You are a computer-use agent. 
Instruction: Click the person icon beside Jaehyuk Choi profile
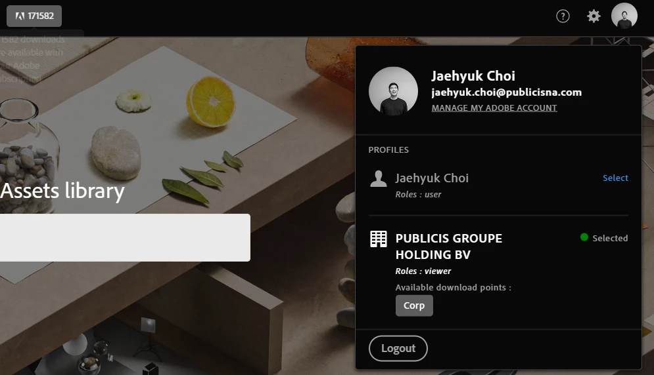coord(379,178)
